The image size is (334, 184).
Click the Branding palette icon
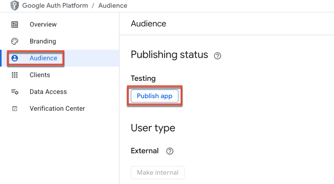pos(15,41)
